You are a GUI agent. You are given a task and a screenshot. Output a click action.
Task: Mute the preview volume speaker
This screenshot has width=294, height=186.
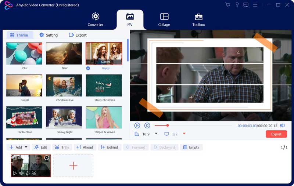click(x=282, y=125)
